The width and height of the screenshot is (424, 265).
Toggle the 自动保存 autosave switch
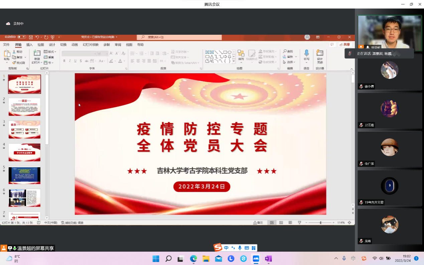21,37
